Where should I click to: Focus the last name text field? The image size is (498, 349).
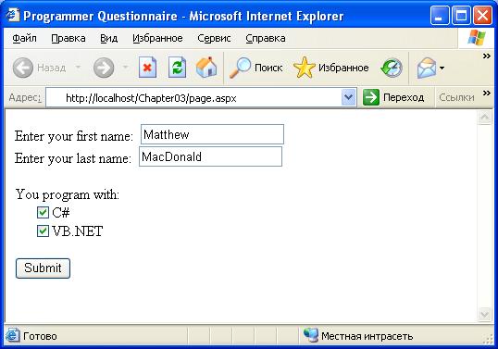pos(210,156)
